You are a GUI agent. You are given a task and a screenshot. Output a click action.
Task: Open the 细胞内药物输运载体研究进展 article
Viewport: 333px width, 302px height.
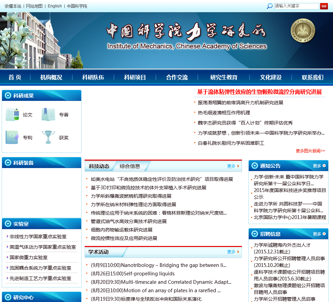(121, 230)
